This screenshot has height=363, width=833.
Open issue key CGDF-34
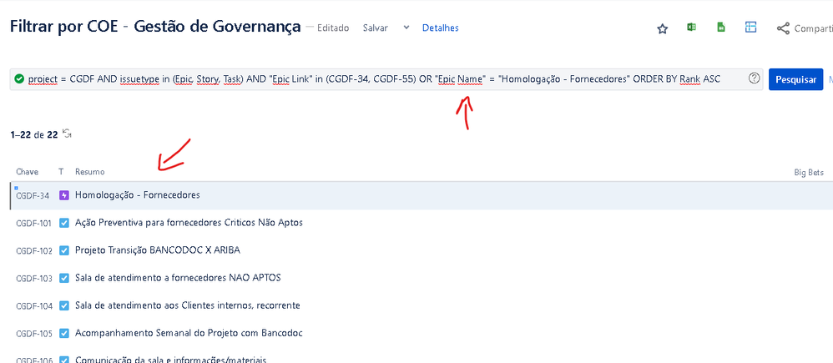tap(33, 195)
